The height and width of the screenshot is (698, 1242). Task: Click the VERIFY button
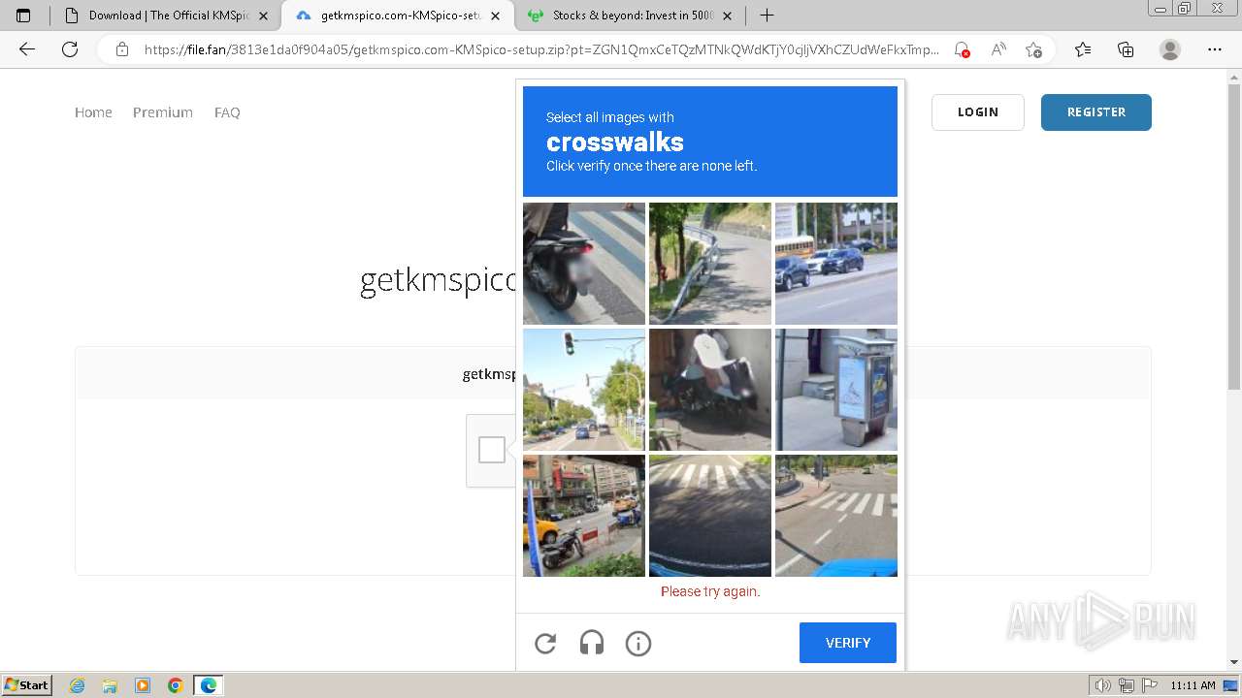[x=848, y=643]
